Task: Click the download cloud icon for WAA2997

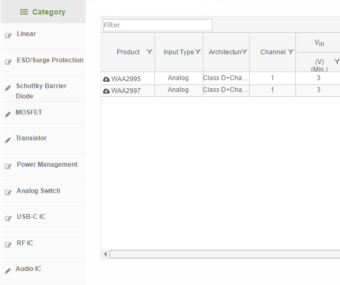Action: pos(107,91)
